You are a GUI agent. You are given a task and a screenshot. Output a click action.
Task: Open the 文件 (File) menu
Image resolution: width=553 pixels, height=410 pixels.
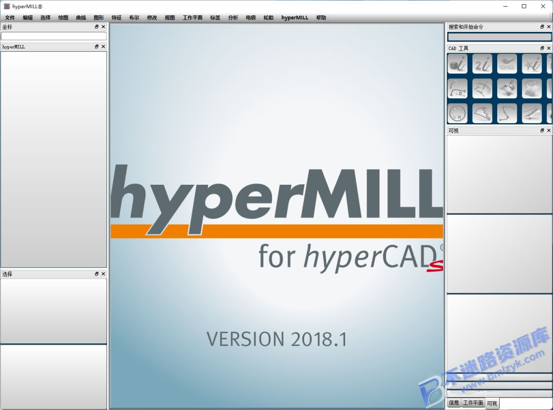(x=10, y=17)
